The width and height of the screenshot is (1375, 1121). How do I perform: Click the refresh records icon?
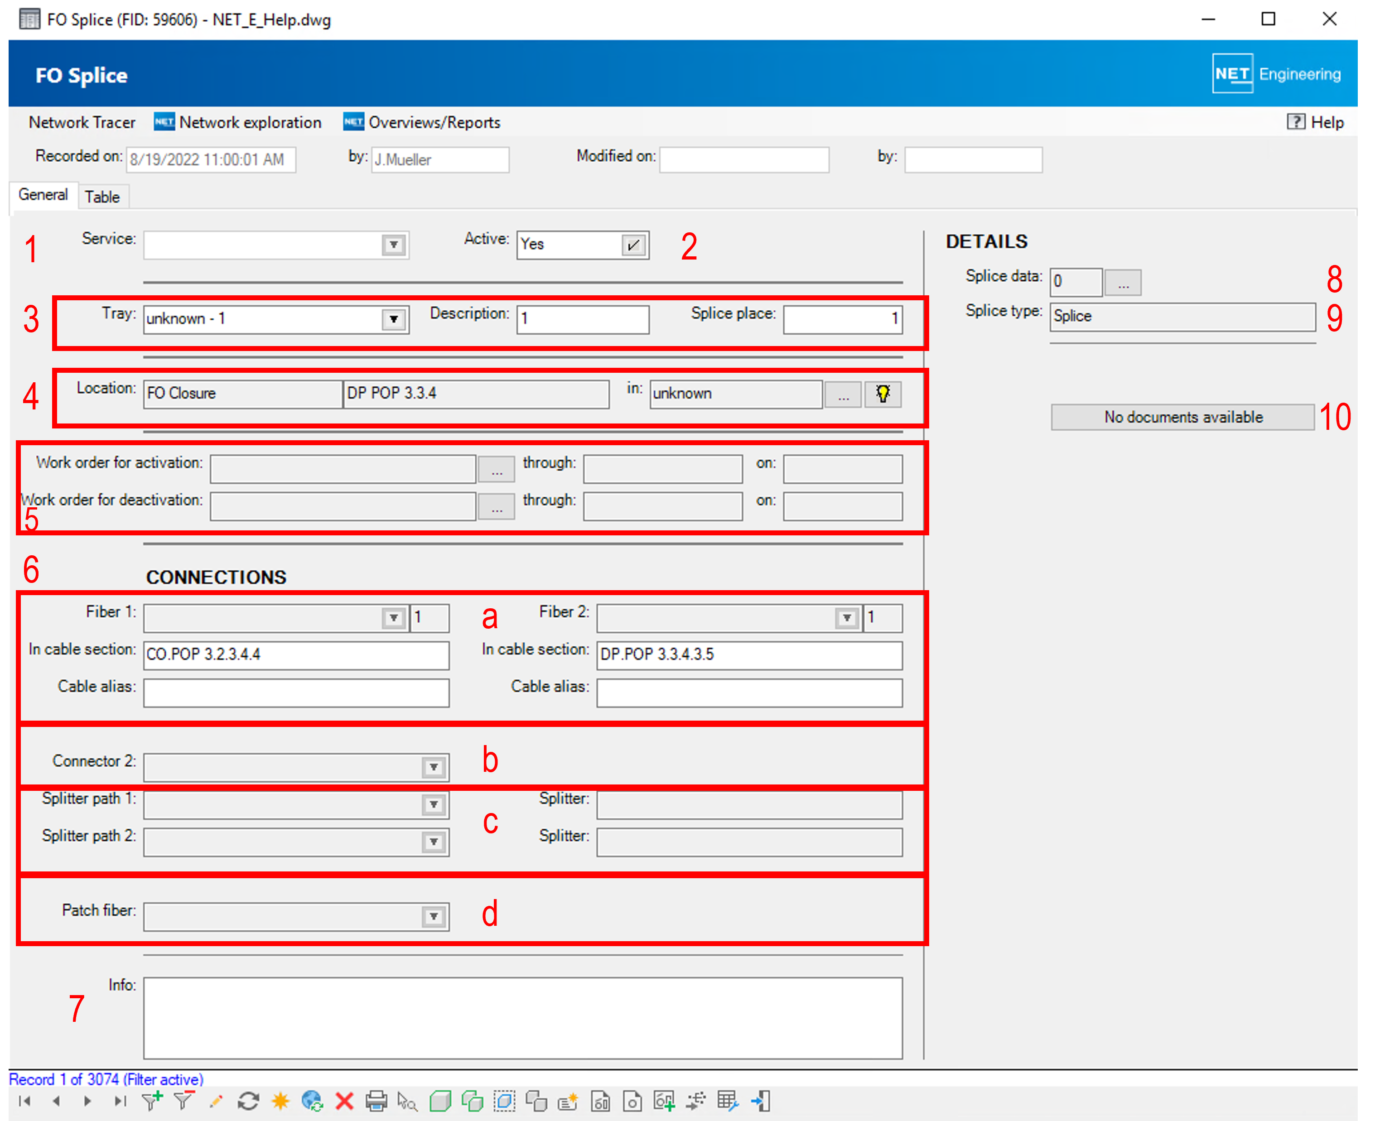(x=248, y=1101)
